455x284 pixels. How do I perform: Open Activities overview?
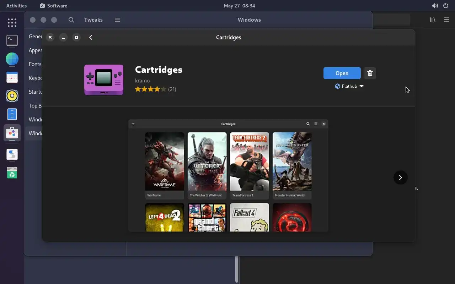coord(16,6)
